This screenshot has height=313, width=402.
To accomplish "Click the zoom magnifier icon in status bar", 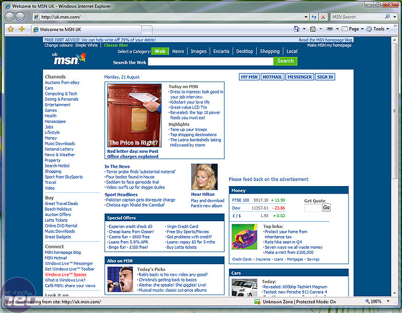I will (368, 301).
